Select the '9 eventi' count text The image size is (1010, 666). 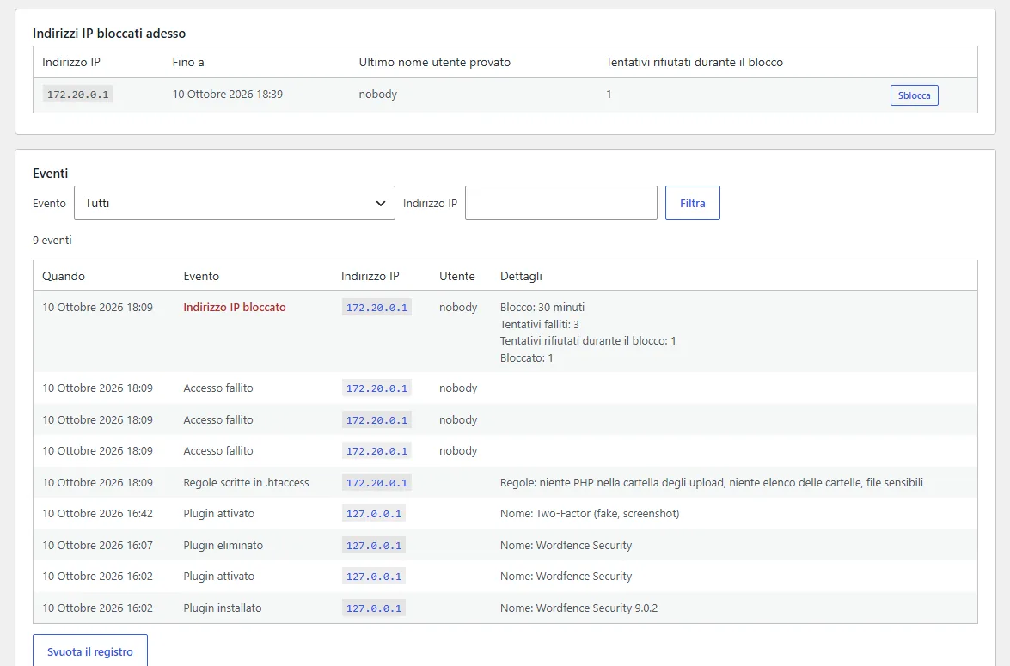(52, 241)
